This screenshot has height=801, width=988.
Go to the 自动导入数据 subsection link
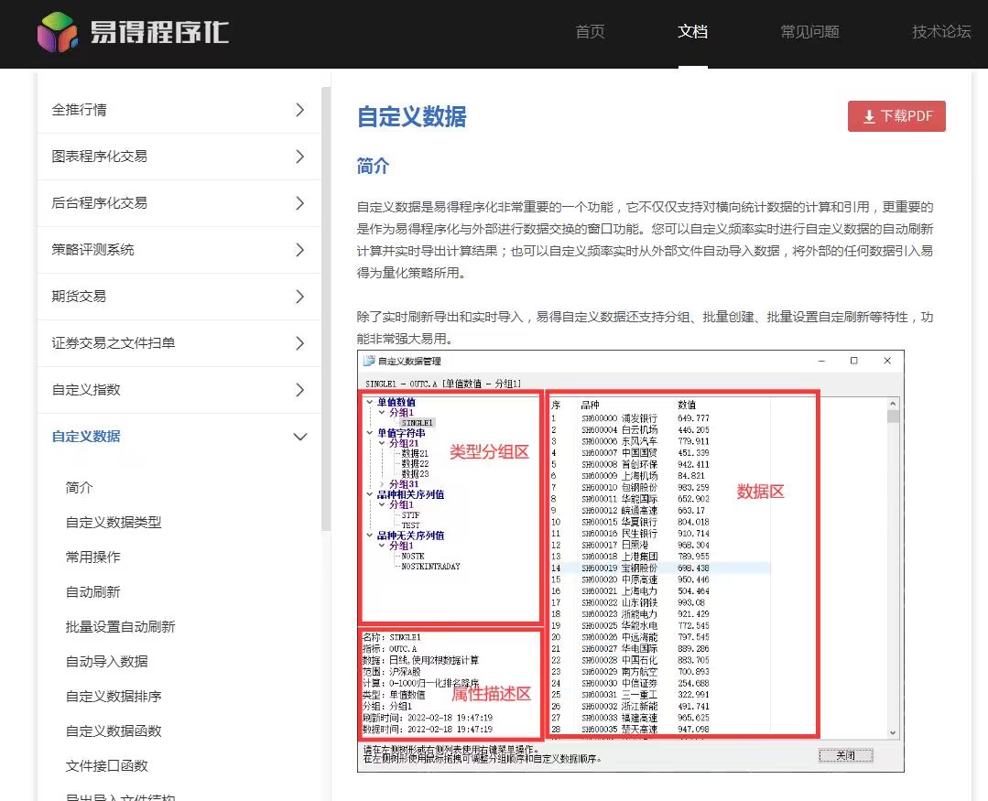[107, 661]
